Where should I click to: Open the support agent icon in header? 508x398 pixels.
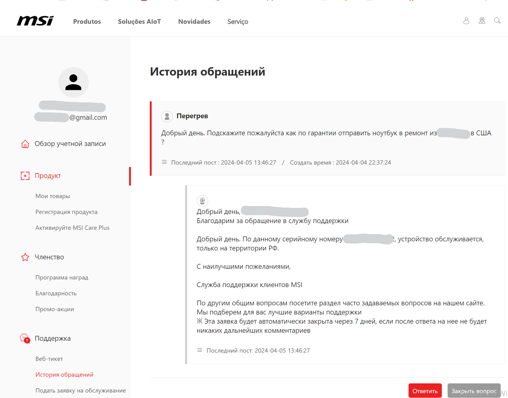482,21
